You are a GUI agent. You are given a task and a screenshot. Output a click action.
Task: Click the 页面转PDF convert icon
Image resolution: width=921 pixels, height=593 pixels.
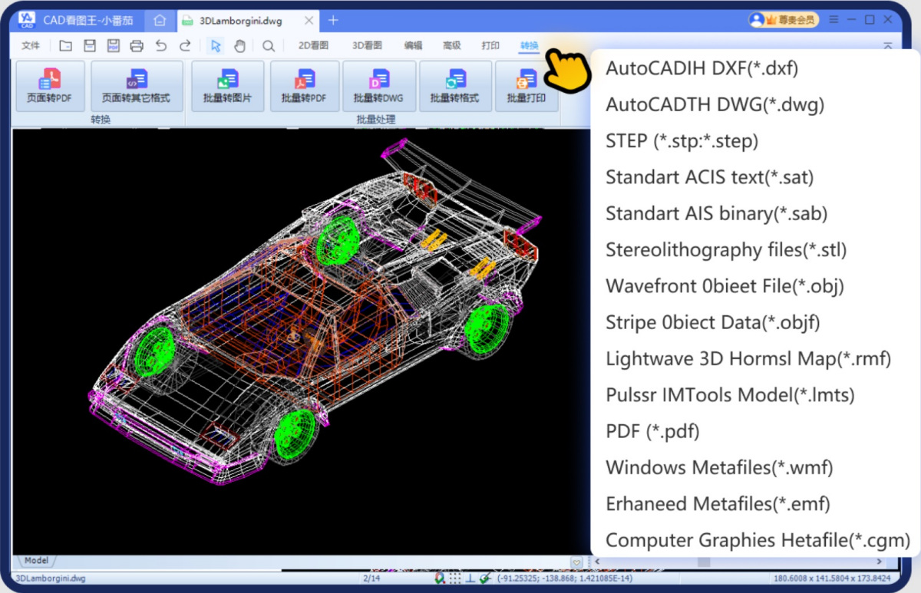[x=50, y=86]
